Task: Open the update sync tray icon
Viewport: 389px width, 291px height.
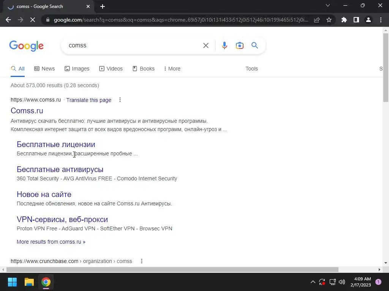Action: [x=322, y=282]
